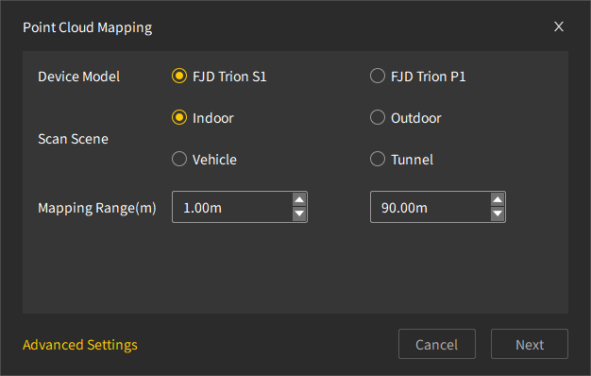591x376 pixels.
Task: Click the Scan Scene label
Action: pyautogui.click(x=73, y=139)
